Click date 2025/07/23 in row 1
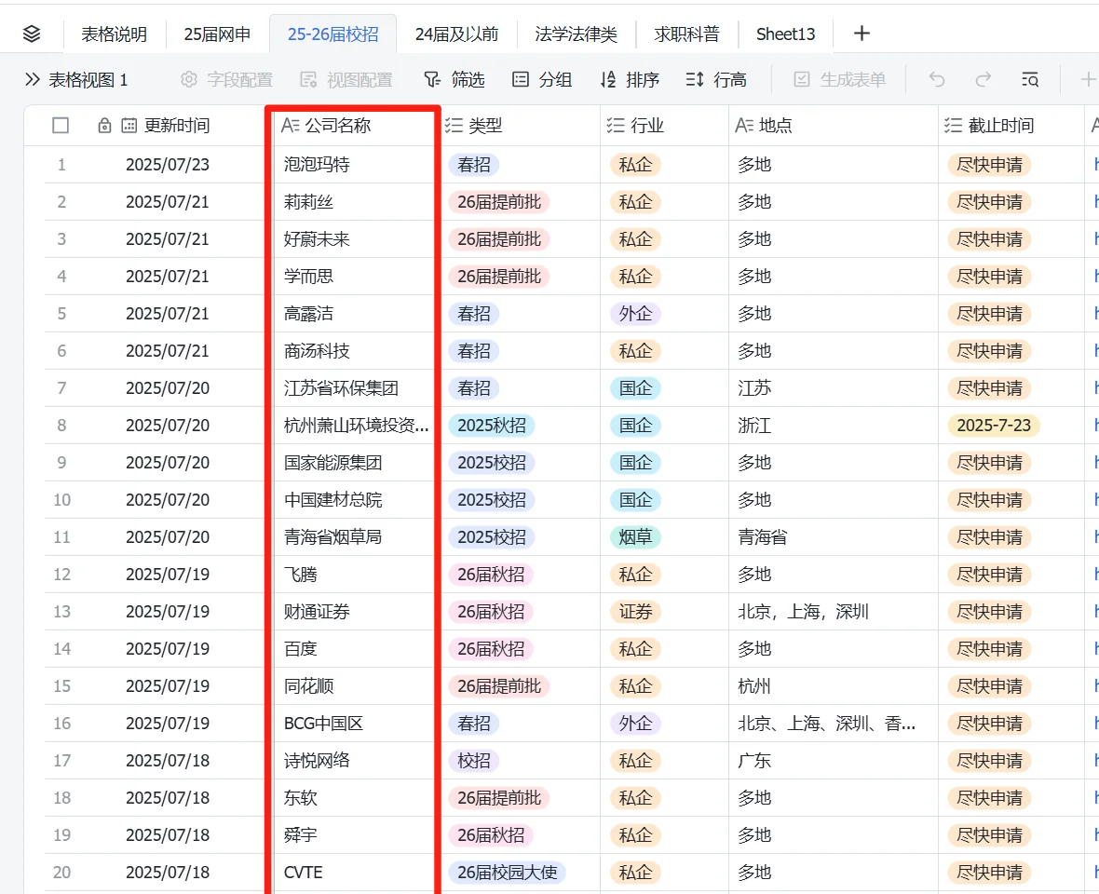The width and height of the screenshot is (1099, 894). tap(168, 165)
